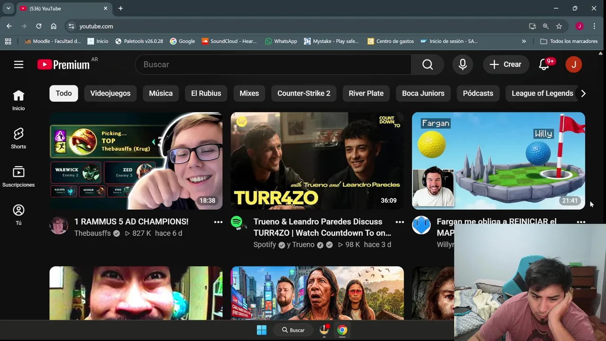
Task: Open Chrome three-dot menu
Action: 594,26
